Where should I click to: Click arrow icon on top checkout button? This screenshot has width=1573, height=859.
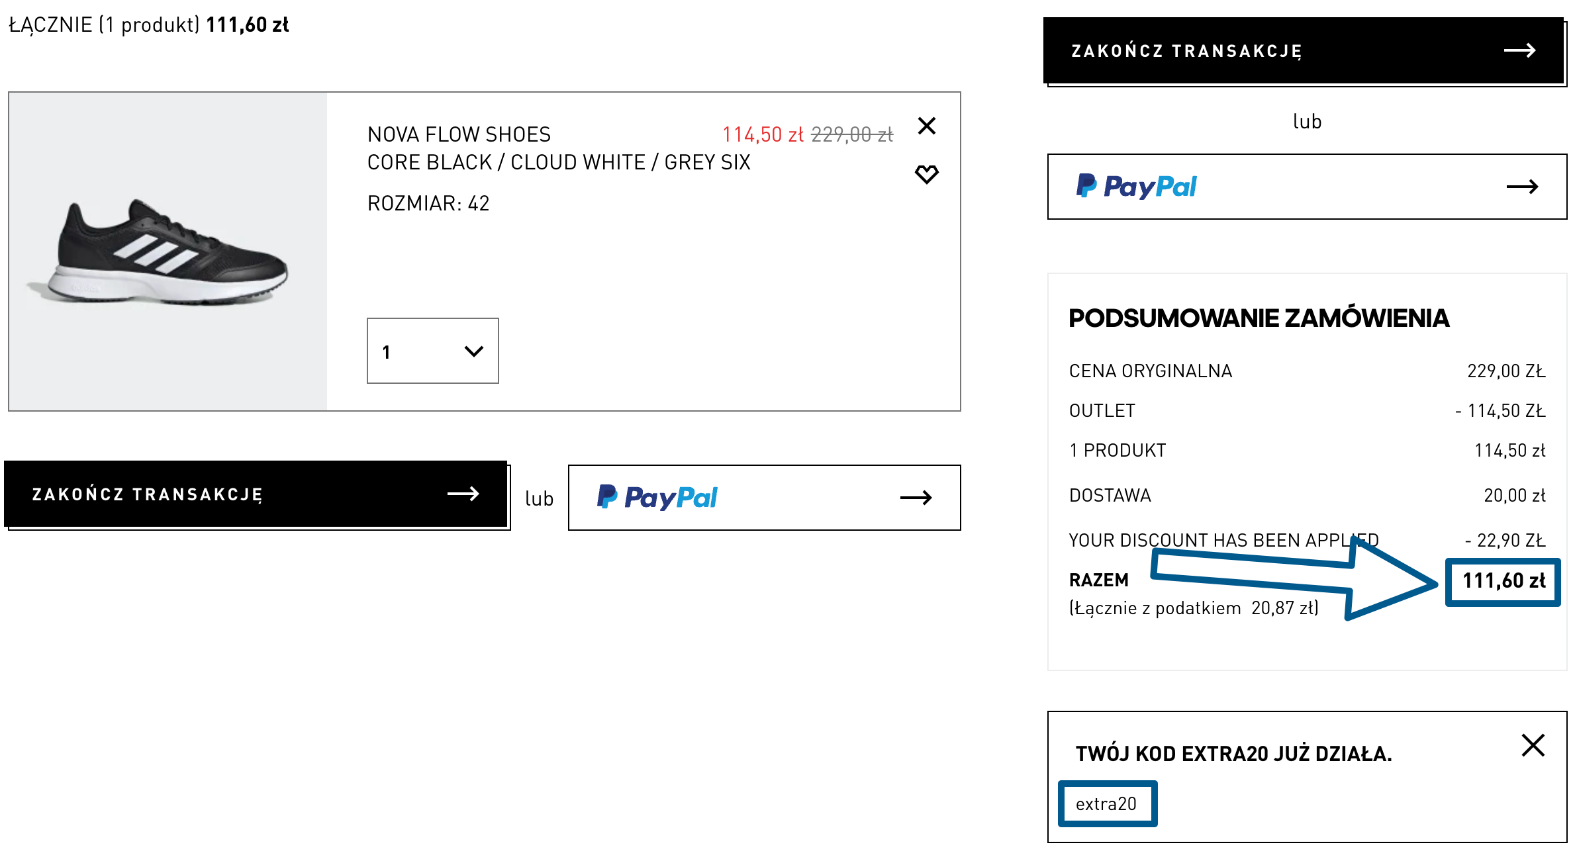point(1519,51)
